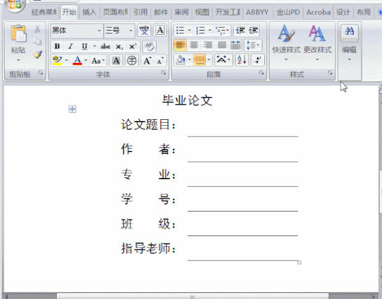Expand the numbered list dropdown arrow
Viewport: 382px width, 299px height.
tap(210, 31)
